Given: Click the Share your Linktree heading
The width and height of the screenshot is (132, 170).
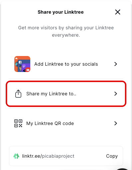Looking at the screenshot, I should tap(61, 12).
